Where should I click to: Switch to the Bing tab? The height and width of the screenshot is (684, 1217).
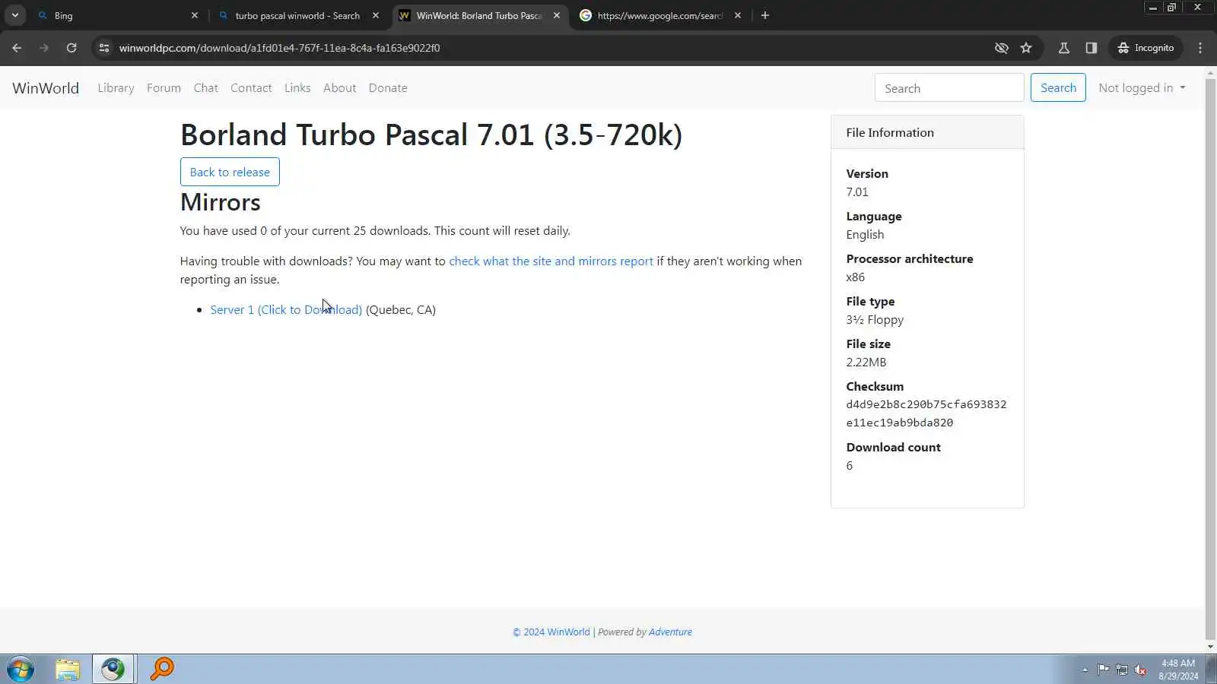click(x=119, y=15)
